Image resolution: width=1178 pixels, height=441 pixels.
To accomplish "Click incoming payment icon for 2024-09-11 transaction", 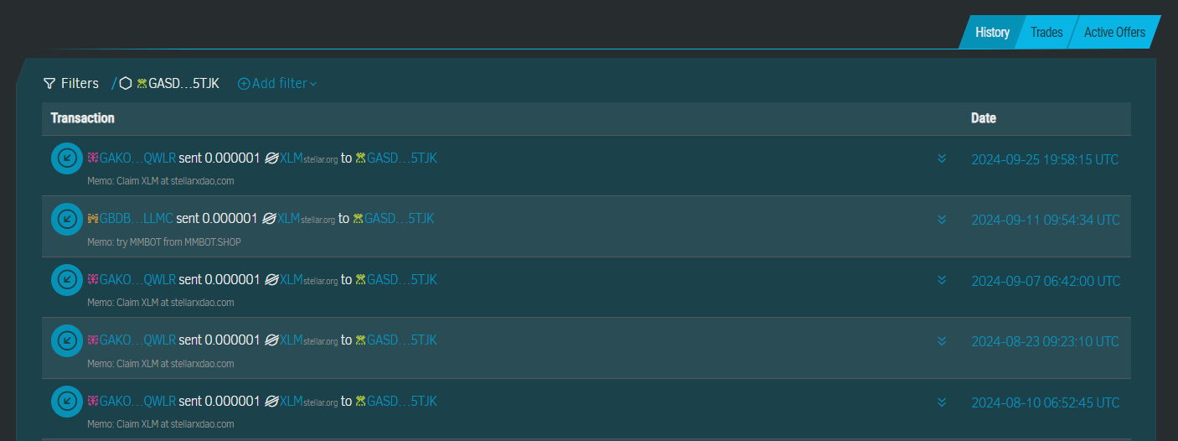I will (67, 219).
